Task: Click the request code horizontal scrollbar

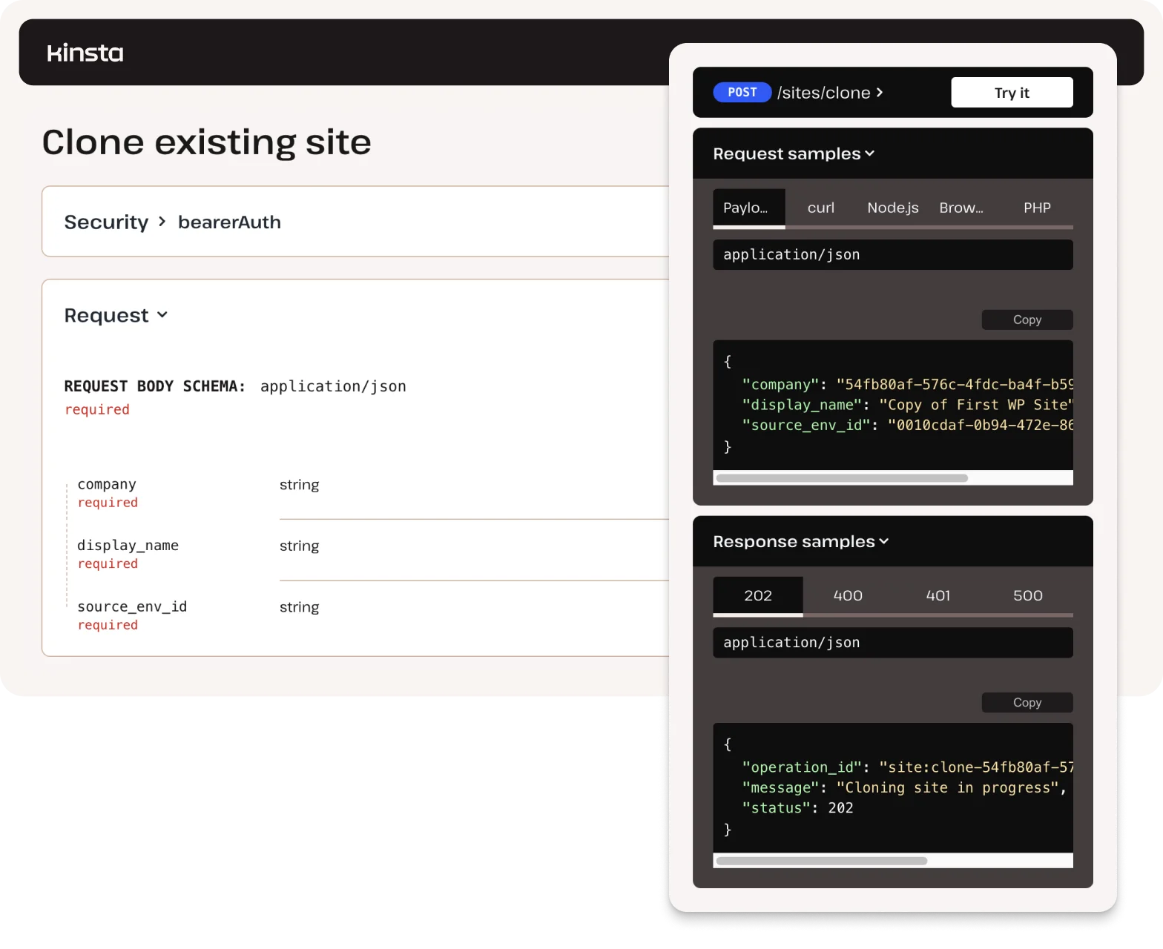Action: click(x=842, y=478)
